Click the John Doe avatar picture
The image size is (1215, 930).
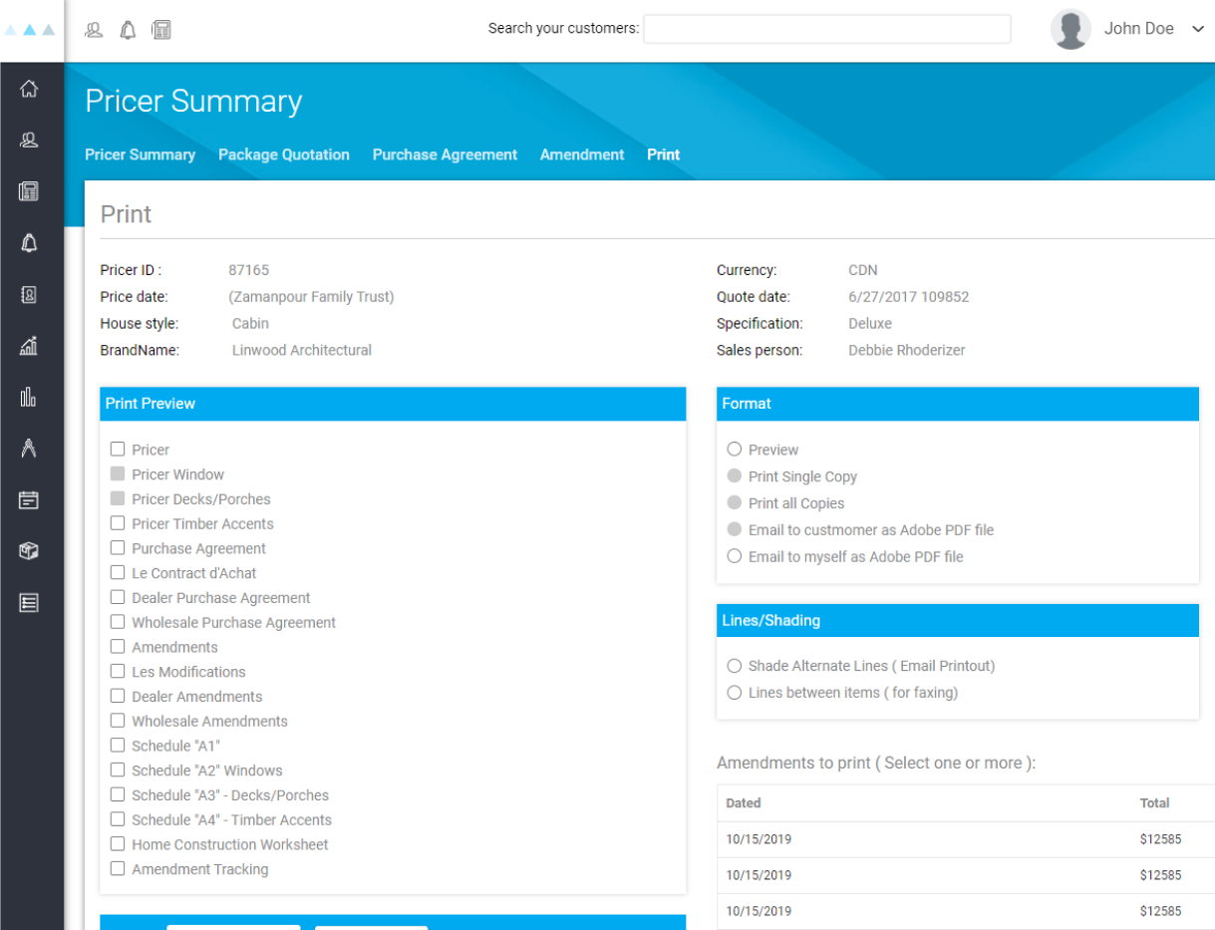1070,30
